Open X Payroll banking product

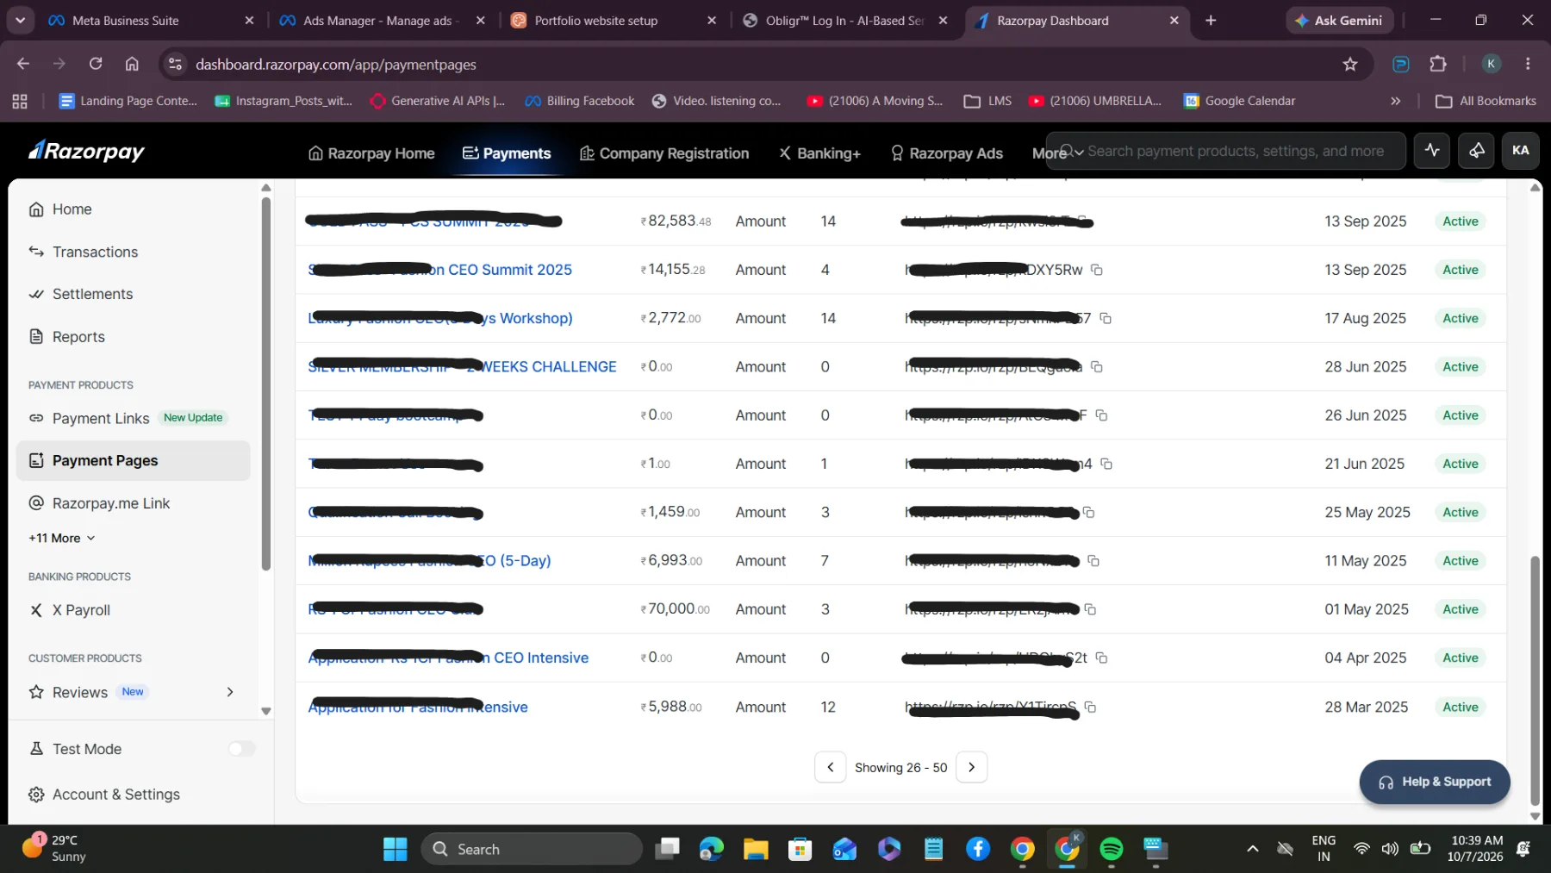click(70, 610)
